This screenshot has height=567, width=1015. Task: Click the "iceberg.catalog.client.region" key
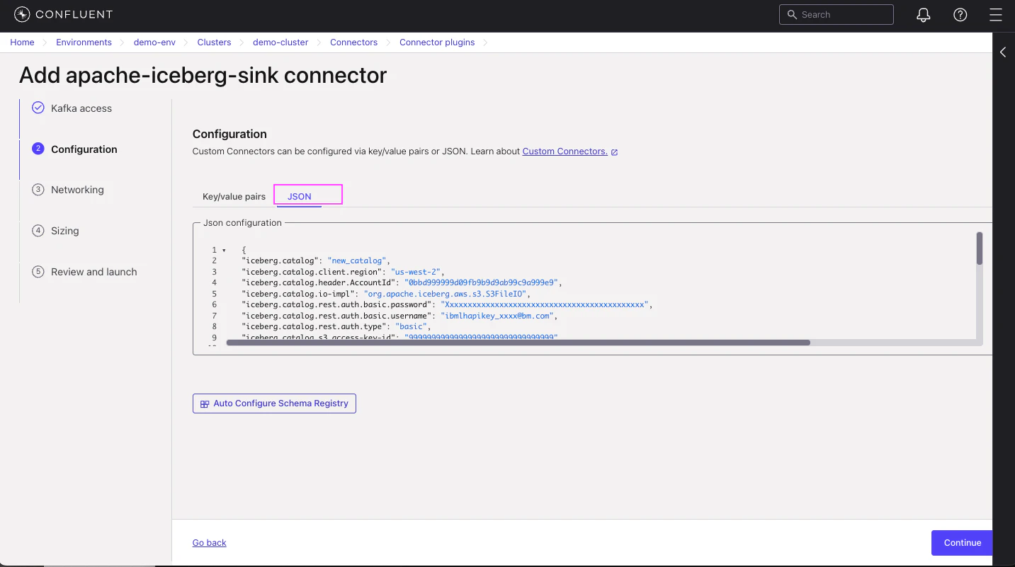pyautogui.click(x=312, y=272)
